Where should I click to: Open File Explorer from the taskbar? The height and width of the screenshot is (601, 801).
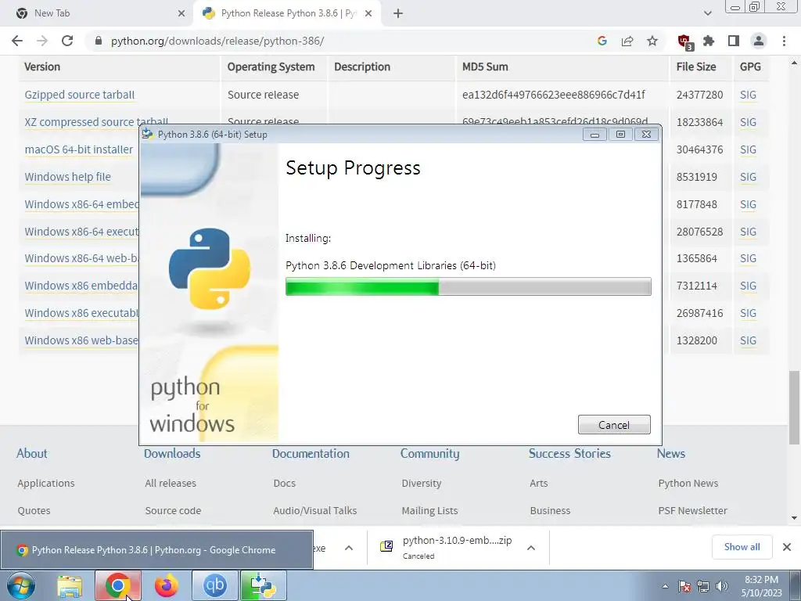point(70,585)
